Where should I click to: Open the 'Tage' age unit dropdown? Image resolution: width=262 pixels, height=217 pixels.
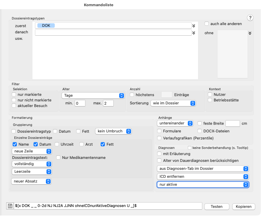pyautogui.click(x=93, y=96)
